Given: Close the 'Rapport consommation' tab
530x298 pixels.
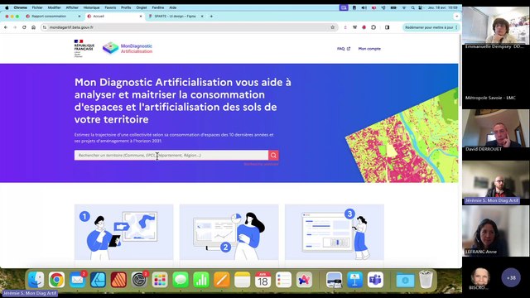Looking at the screenshot, I should coord(79,17).
